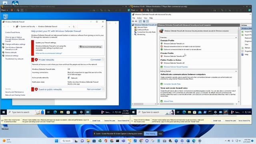Open View menu in Advanced Security window

coord(146,18)
